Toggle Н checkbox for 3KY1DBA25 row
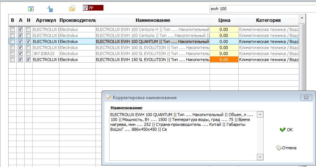The height and width of the screenshot is (167, 316). tap(28, 53)
